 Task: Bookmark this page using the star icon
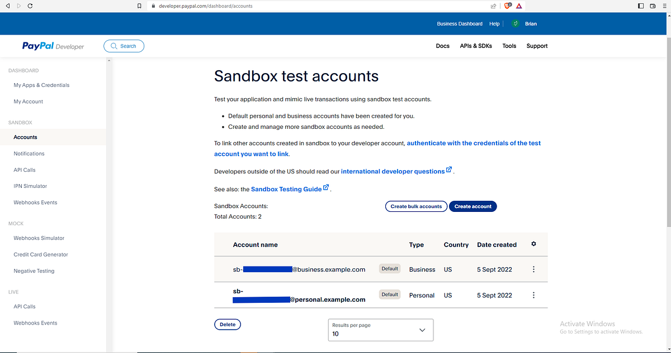(x=139, y=6)
